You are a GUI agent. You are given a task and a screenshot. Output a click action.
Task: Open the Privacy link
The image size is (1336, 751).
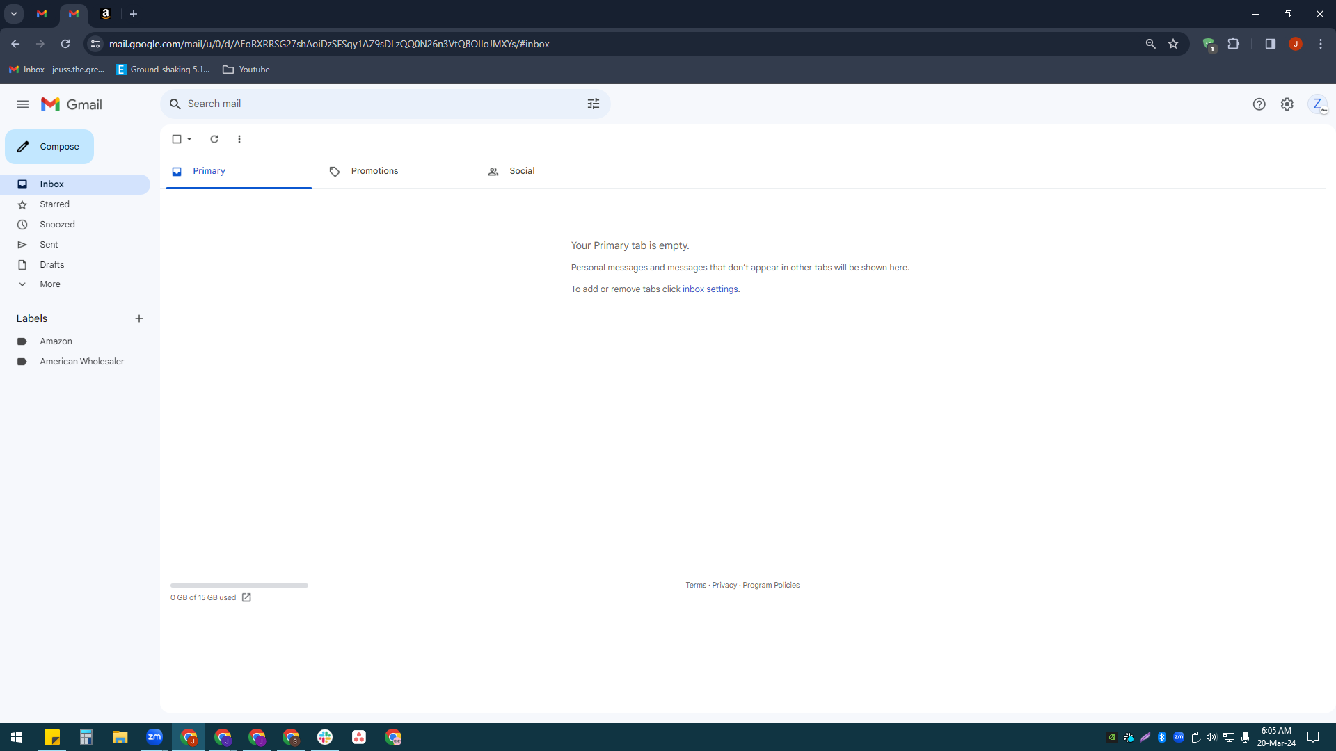[724, 585]
